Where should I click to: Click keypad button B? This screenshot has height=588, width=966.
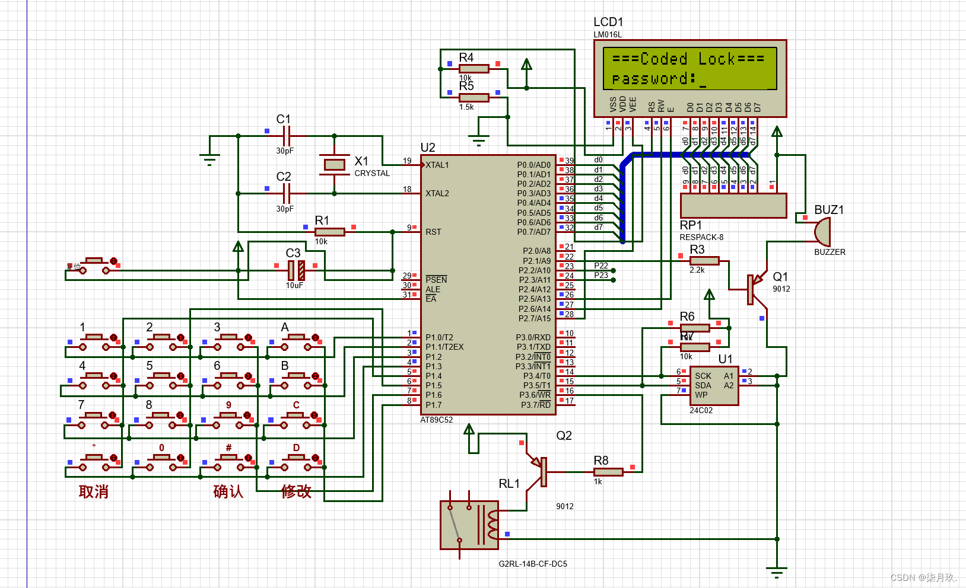coord(296,381)
